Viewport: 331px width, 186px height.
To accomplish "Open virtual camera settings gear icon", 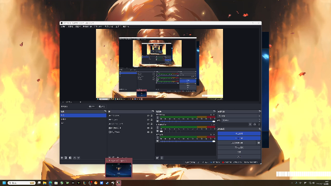I will tap(259, 143).
